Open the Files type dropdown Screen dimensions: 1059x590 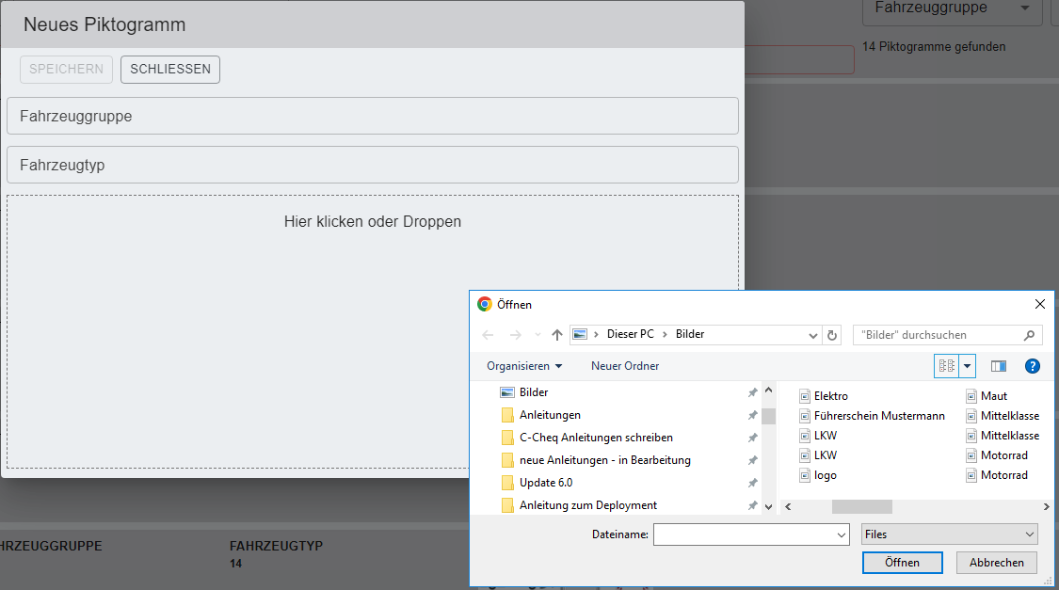click(x=950, y=534)
